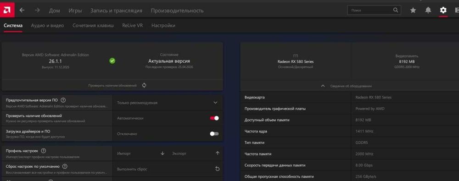Screen dimensions: 459x181
Task: Click the ГП card's Radeon RX 580 Series name
Action: click(296, 61)
